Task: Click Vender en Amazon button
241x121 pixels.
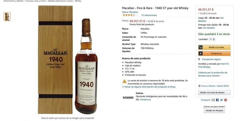Action: coord(214,110)
